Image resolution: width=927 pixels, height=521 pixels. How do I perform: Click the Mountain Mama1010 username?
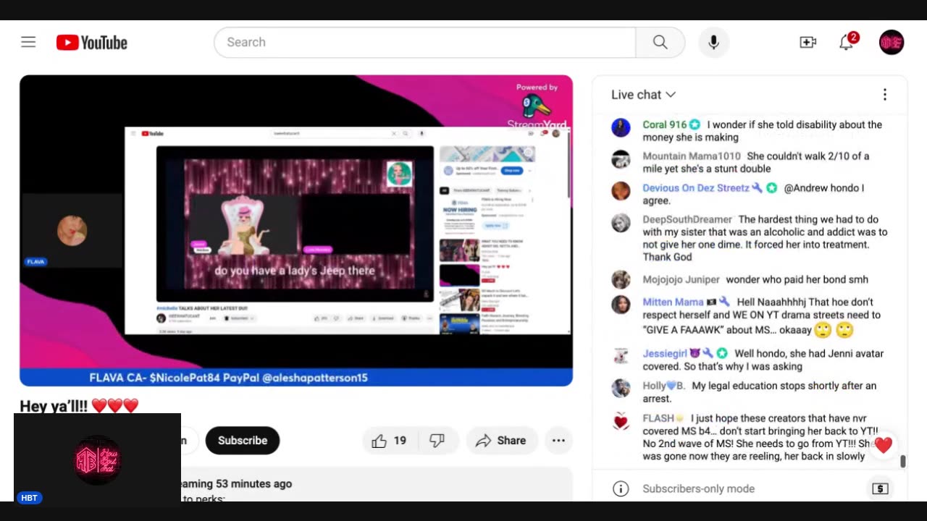click(x=692, y=156)
